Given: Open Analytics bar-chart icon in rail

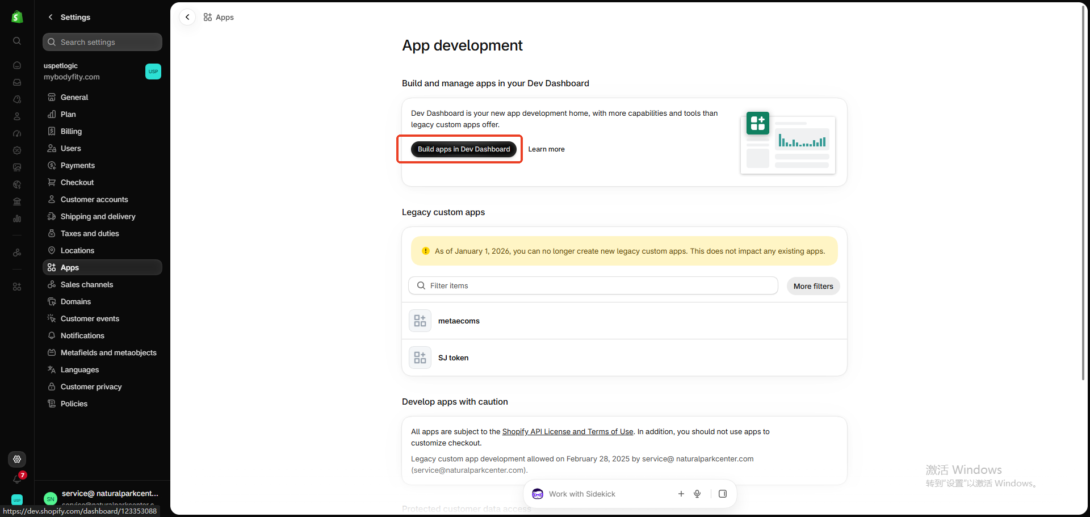Looking at the screenshot, I should click(17, 218).
